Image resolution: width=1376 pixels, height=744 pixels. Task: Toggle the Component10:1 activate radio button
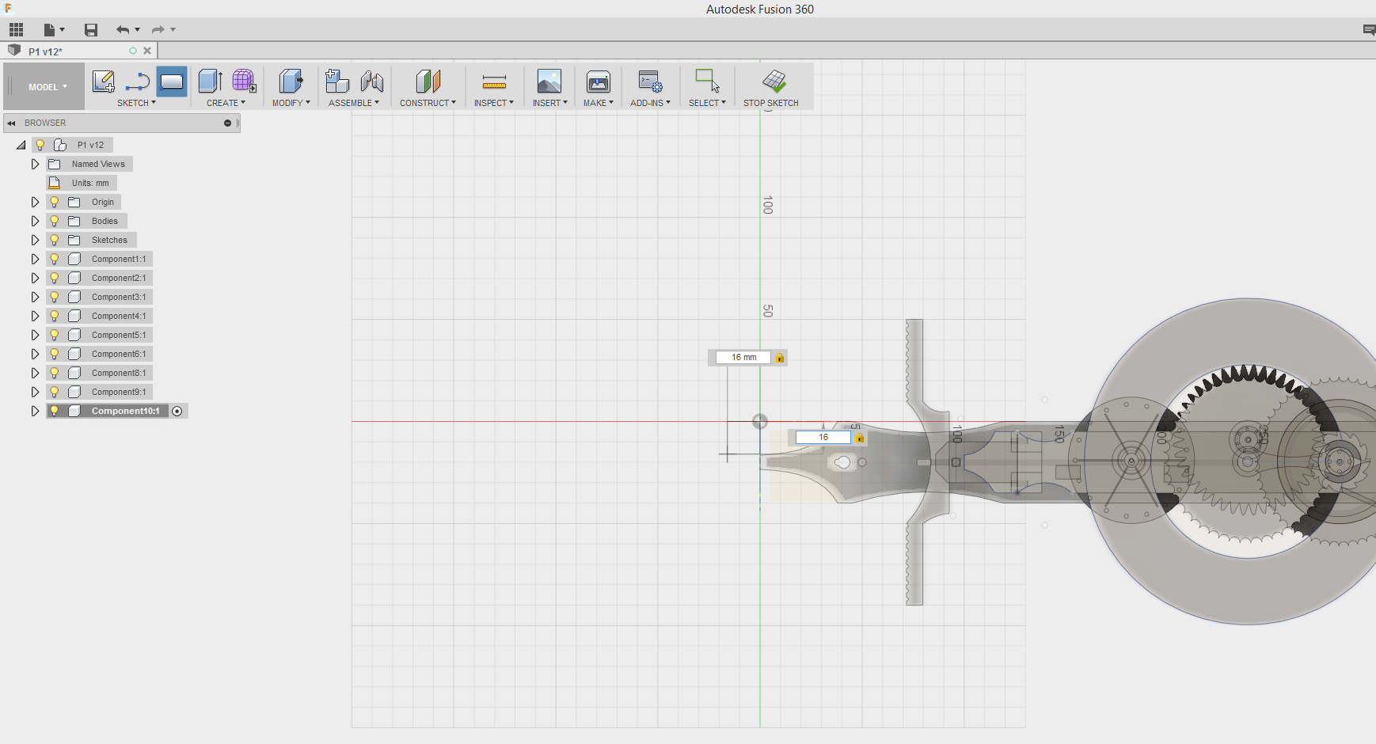point(177,411)
